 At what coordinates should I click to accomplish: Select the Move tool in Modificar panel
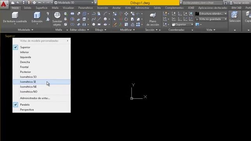(126, 14)
